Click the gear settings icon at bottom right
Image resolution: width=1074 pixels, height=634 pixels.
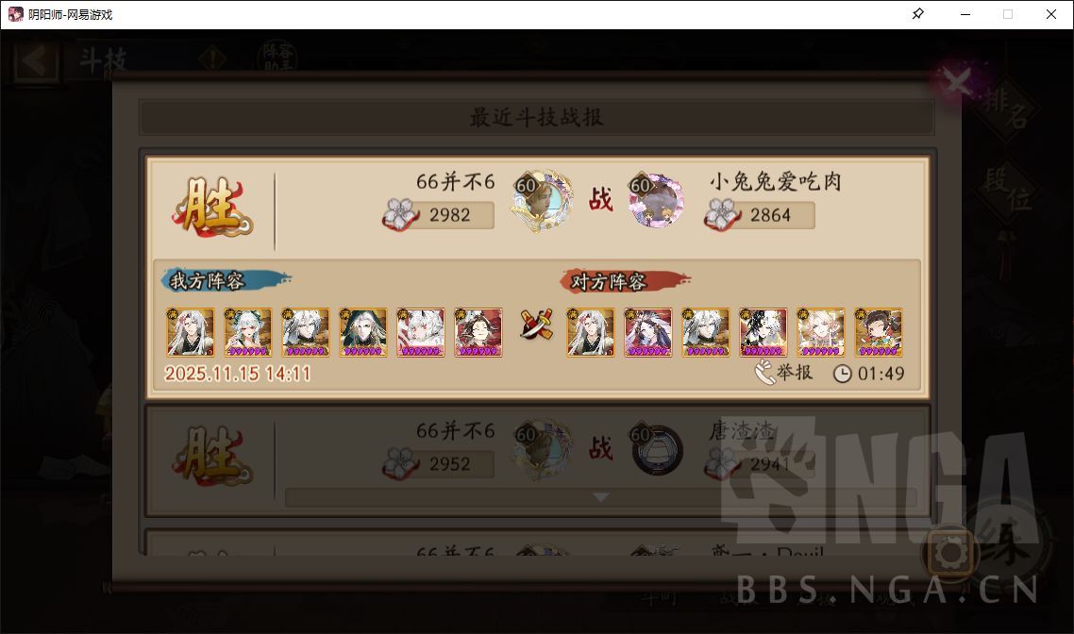coord(950,552)
